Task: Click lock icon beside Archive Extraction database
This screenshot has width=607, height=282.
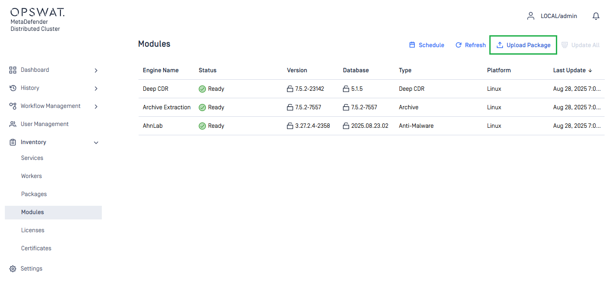Action: (346, 108)
